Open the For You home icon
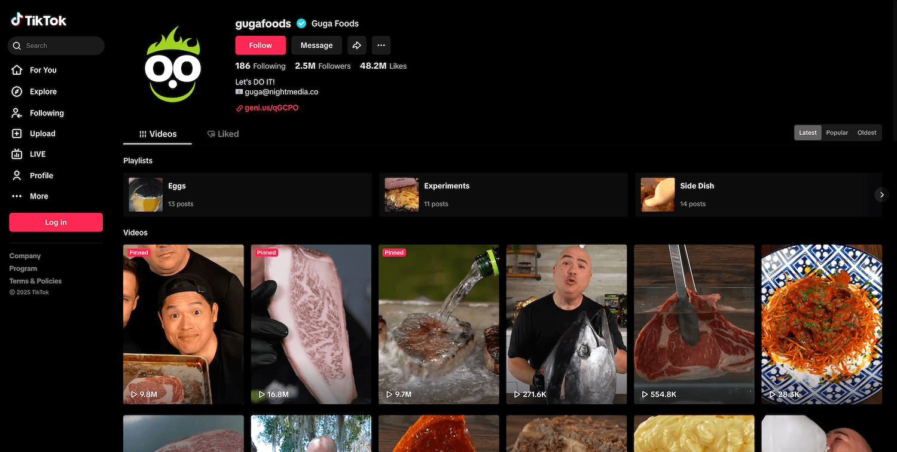 click(17, 70)
